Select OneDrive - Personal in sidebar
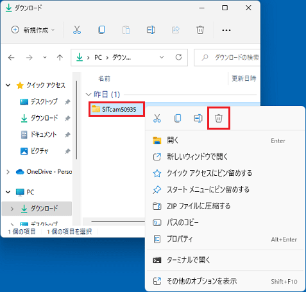This screenshot has width=306, height=292. (44, 172)
